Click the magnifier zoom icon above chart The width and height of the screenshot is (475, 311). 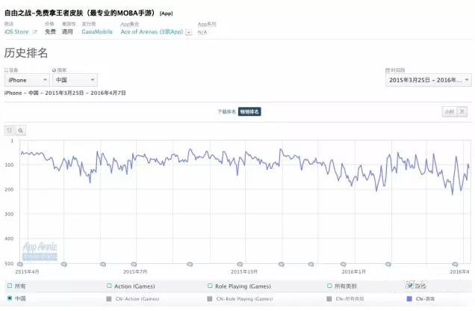pyautogui.click(x=20, y=130)
